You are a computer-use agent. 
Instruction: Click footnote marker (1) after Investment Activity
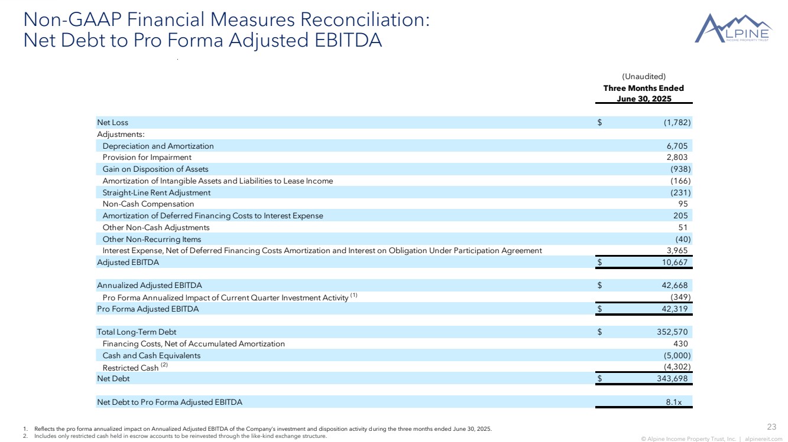click(x=354, y=296)
